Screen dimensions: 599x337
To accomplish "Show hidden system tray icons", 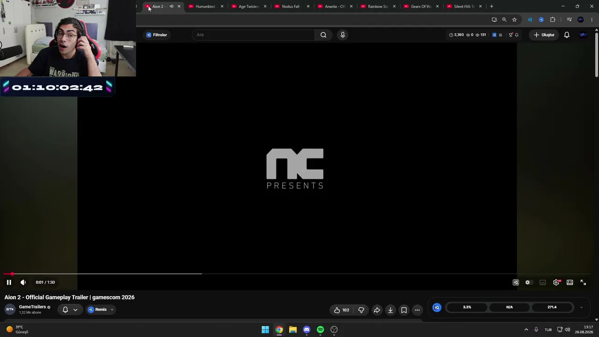I will coord(526,330).
